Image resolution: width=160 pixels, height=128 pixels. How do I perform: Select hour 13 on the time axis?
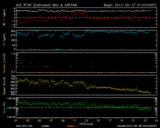pyautogui.click(x=86, y=121)
